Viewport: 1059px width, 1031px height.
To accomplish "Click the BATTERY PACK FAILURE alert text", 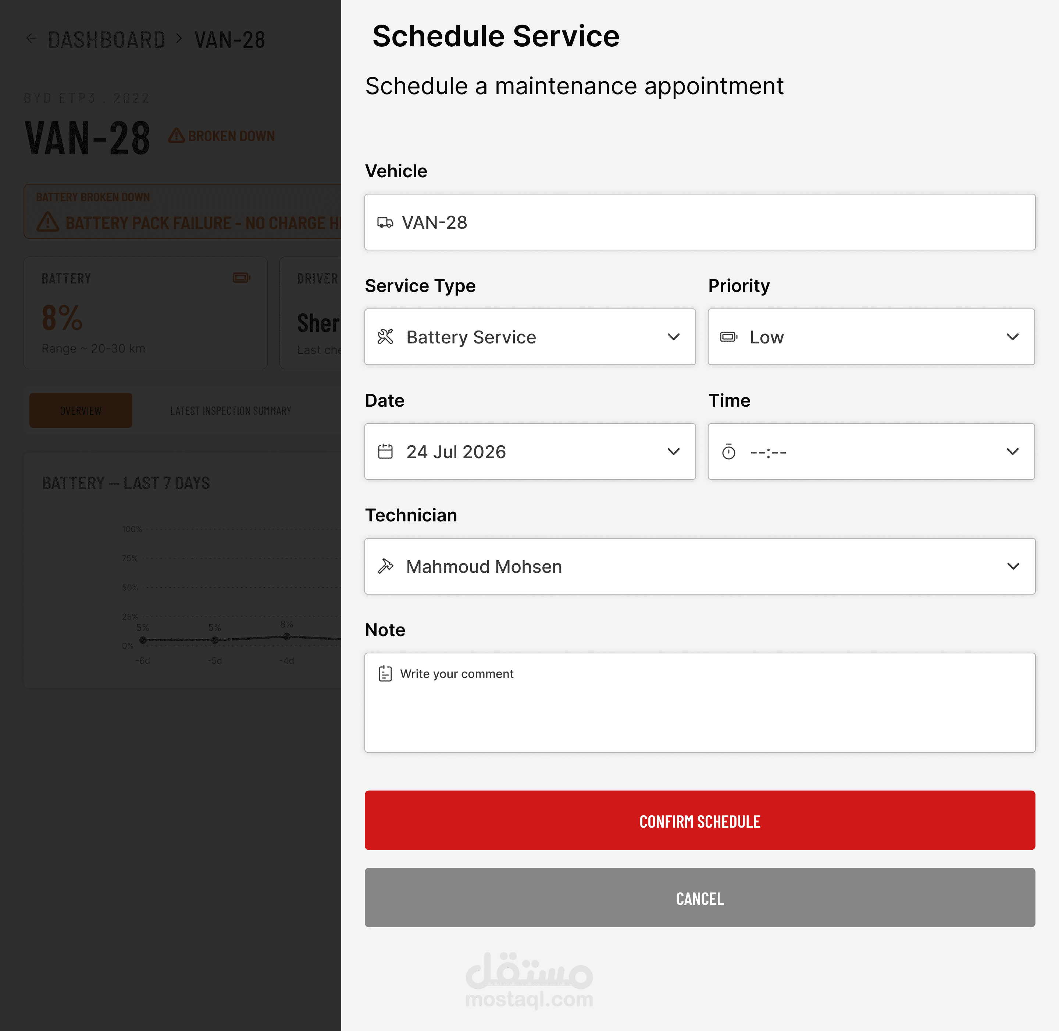I will pyautogui.click(x=203, y=222).
